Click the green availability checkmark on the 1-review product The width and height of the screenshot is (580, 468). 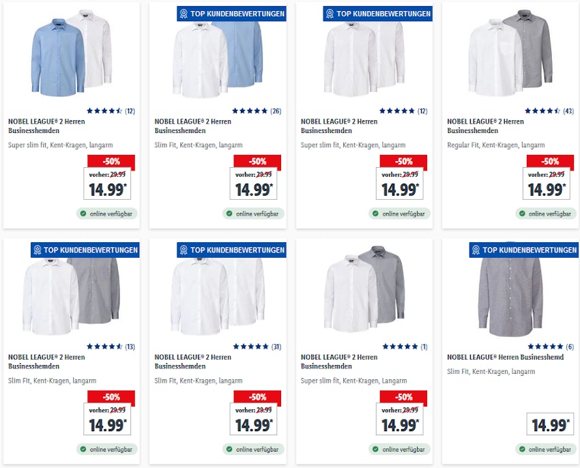click(x=376, y=450)
